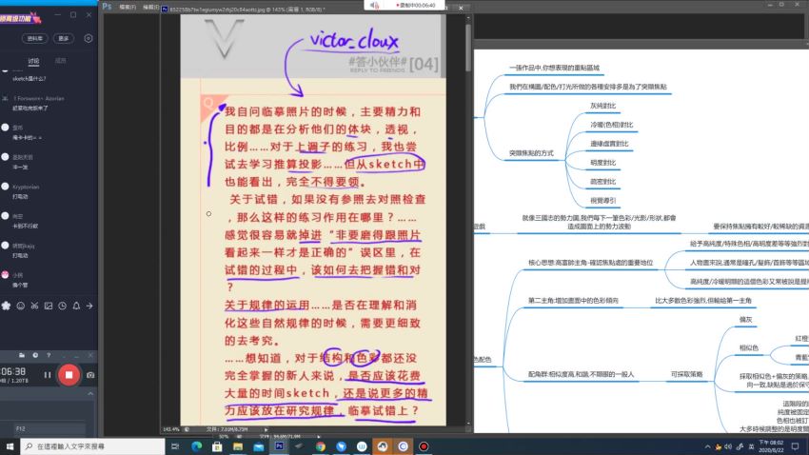Open the recorder's help question mark

pyautogui.click(x=49, y=355)
